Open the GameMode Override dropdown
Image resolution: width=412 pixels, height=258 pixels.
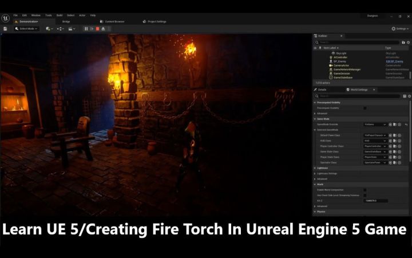coord(375,124)
